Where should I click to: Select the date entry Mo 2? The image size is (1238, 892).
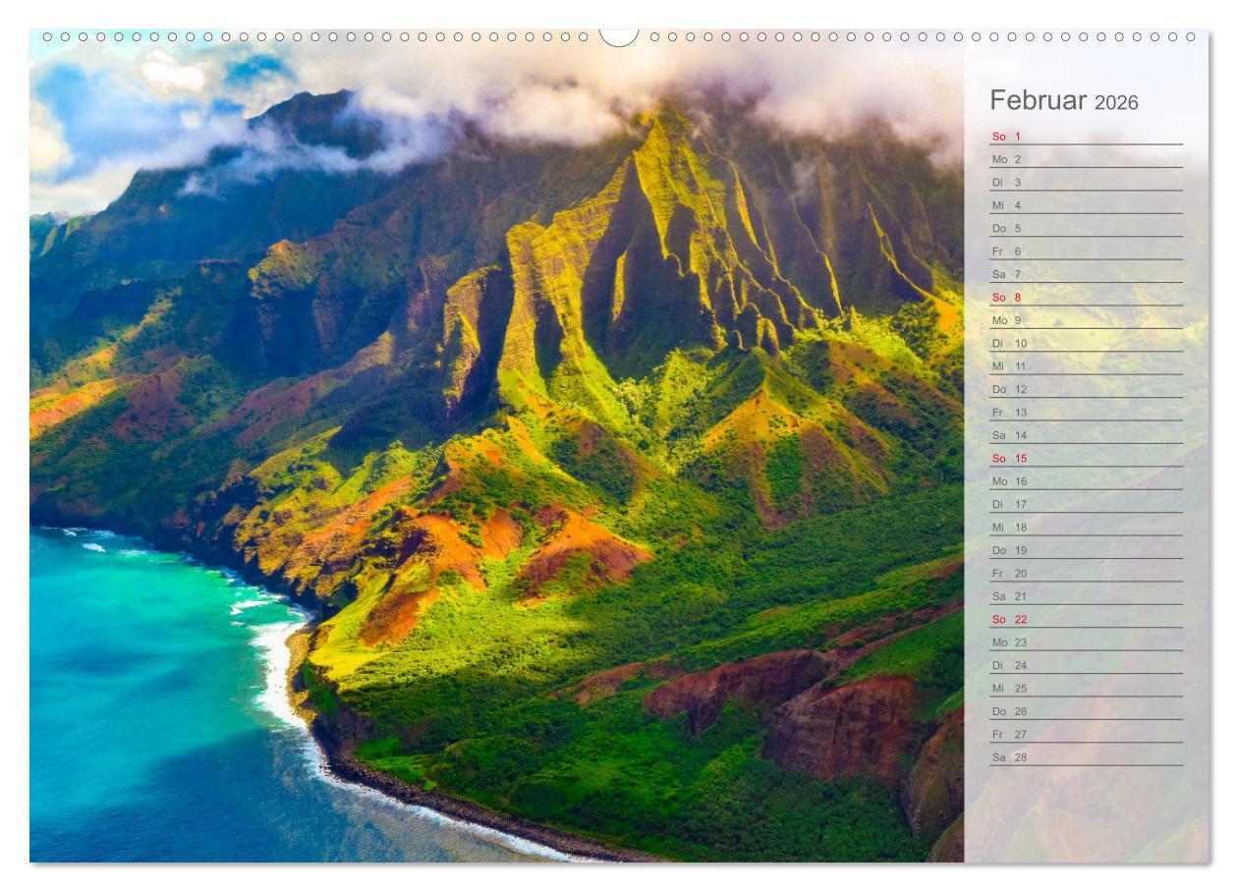click(1005, 159)
